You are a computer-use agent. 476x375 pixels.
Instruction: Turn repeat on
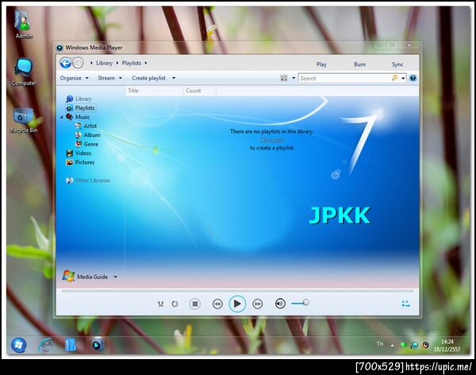175,303
